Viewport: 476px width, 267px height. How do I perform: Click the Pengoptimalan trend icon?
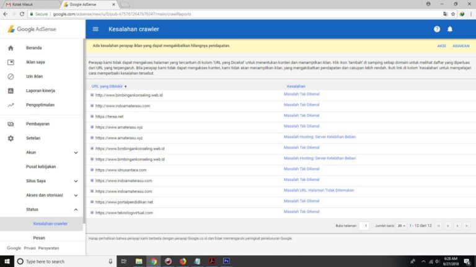point(11,105)
